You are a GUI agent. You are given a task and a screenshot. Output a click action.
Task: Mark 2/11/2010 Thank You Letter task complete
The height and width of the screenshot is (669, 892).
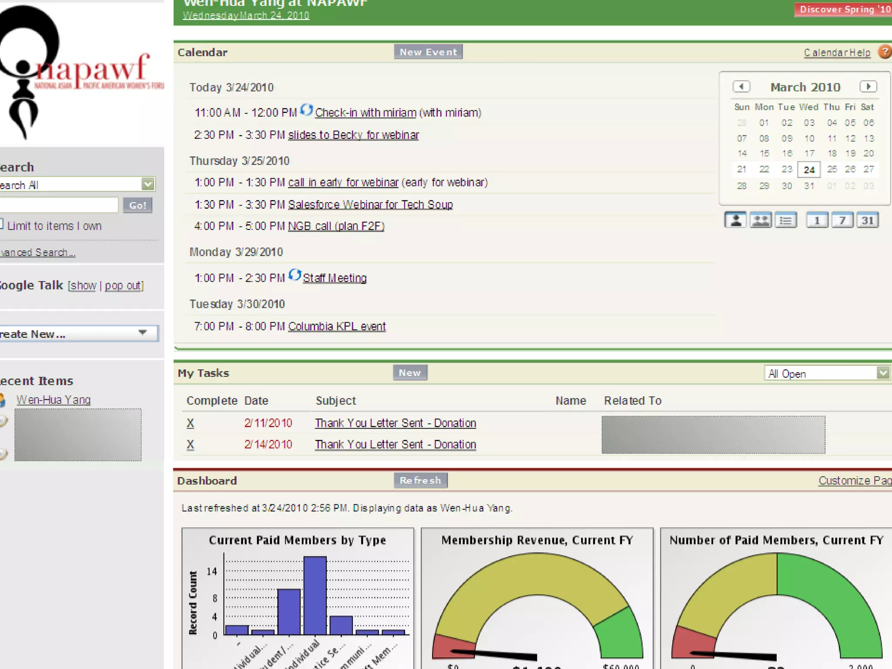coord(190,423)
